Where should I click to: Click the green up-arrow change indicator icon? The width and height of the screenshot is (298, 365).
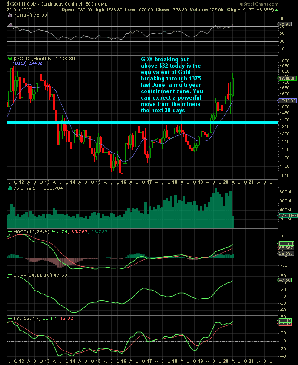click(x=277, y=10)
